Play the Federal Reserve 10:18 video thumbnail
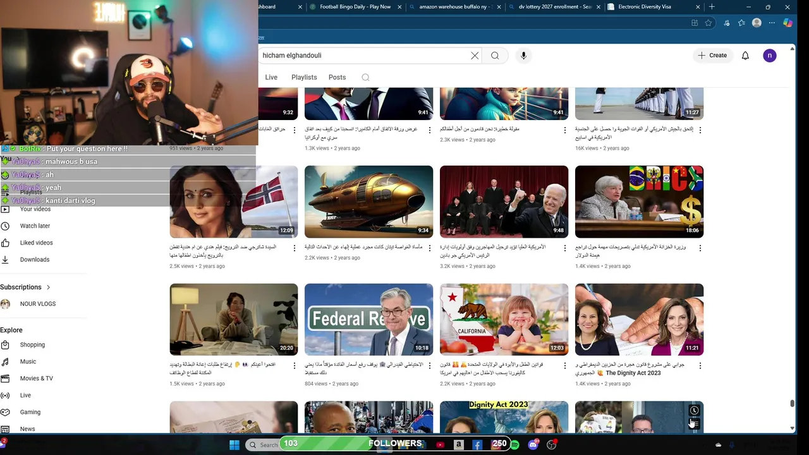Viewport: 809px width, 455px height. tap(368, 320)
